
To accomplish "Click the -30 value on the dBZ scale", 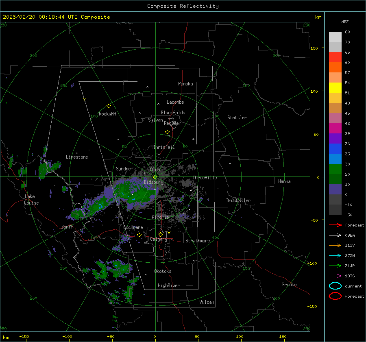I will [x=349, y=215].
